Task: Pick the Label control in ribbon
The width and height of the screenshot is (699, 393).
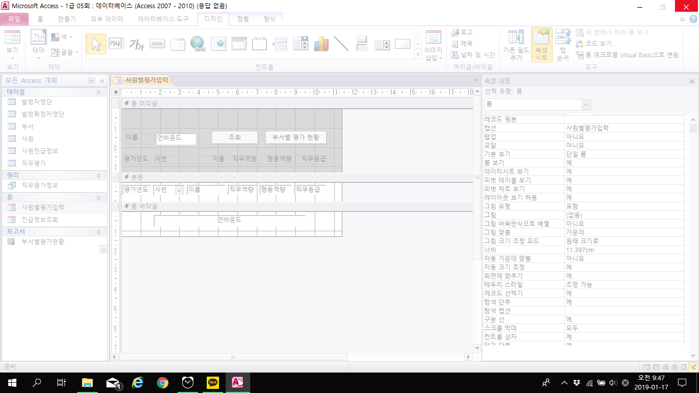Action: (136, 44)
